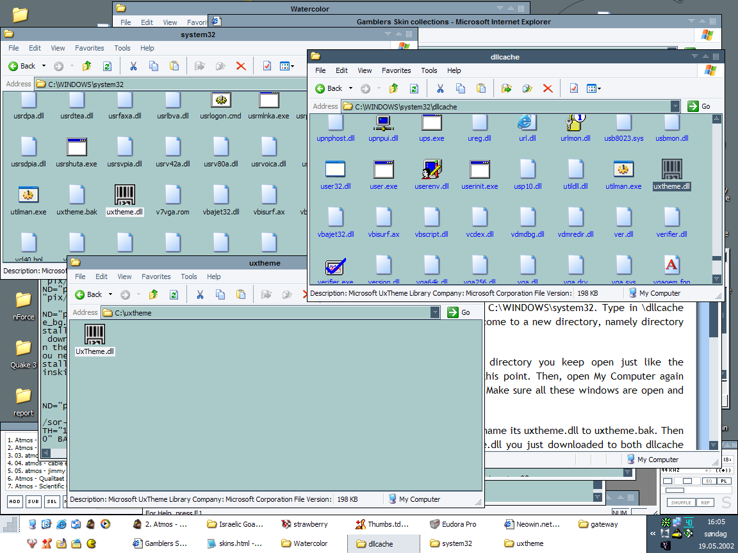Click the Go button in dllcache address bar
This screenshot has height=553, width=738.
(x=699, y=106)
